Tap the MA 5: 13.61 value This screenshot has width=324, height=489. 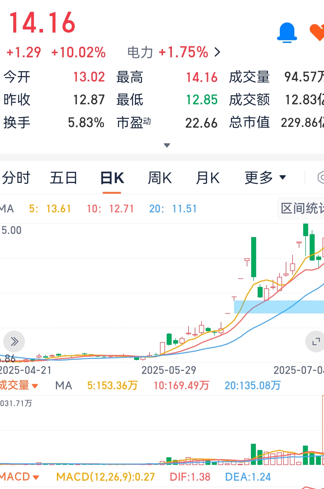click(x=50, y=209)
